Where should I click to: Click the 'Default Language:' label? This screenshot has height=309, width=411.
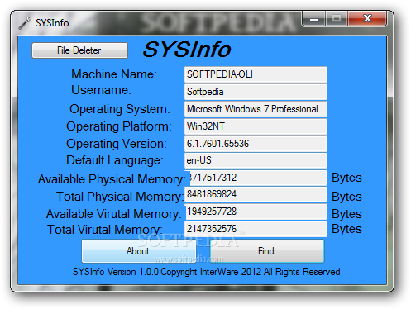tap(115, 160)
